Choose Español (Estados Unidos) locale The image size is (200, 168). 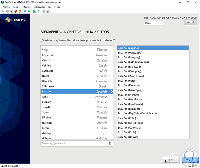(x=153, y=62)
